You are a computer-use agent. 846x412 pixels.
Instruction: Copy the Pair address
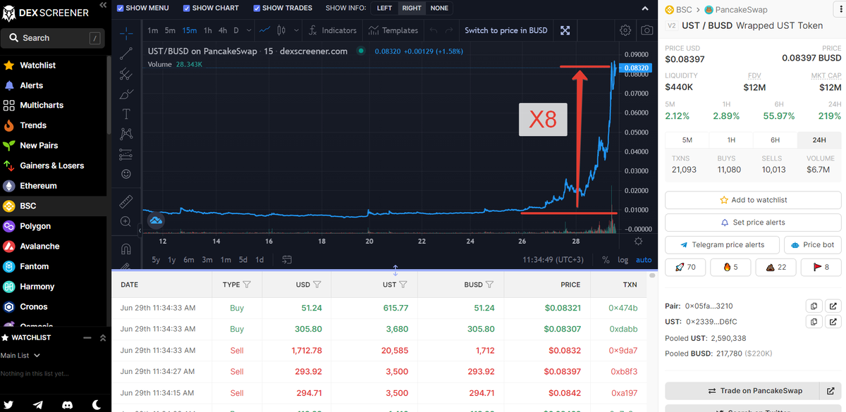tap(814, 306)
